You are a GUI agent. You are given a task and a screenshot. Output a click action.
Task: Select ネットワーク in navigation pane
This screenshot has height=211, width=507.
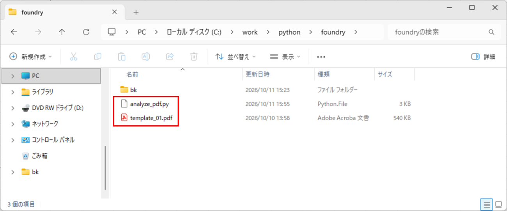point(45,124)
